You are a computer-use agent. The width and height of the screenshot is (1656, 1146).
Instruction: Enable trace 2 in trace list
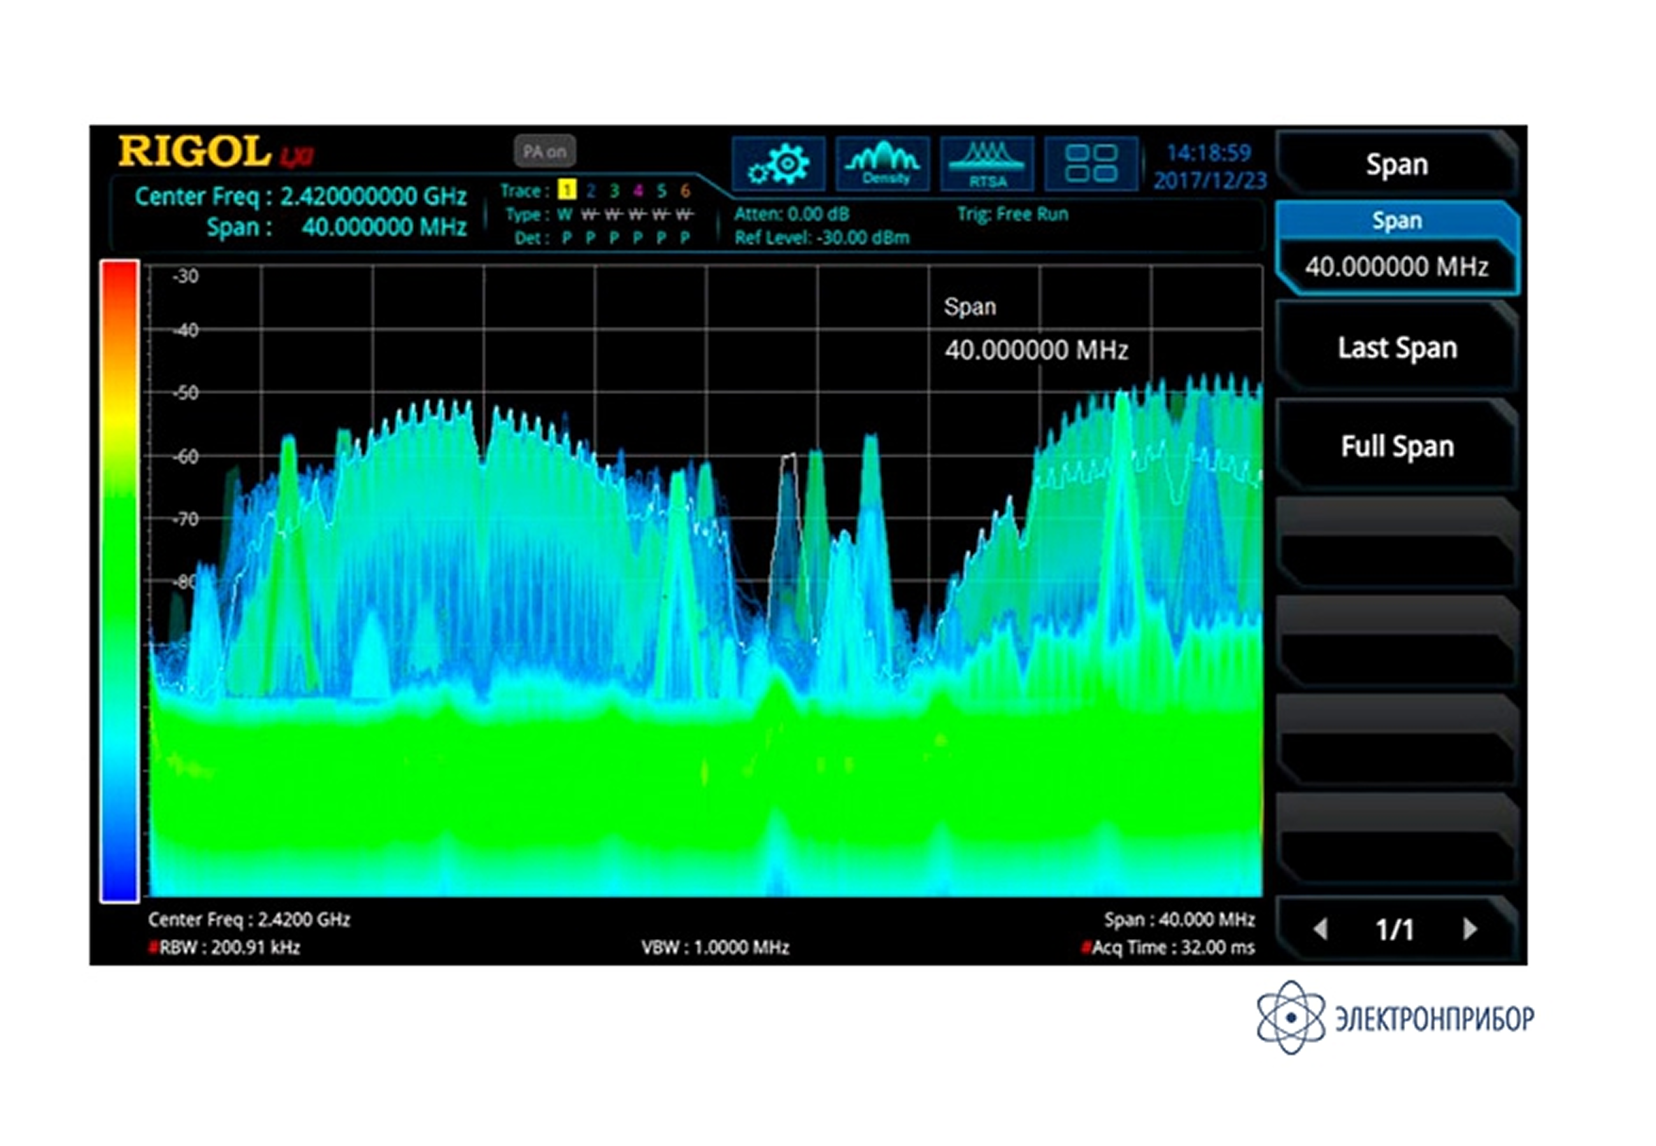[x=590, y=190]
